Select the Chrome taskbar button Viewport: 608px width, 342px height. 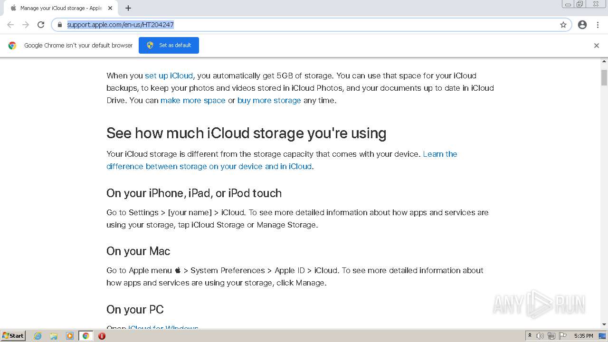click(x=86, y=336)
